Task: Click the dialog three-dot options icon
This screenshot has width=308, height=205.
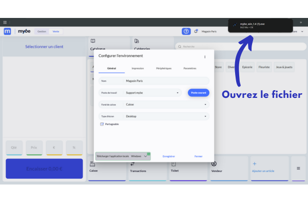Action: point(205,57)
